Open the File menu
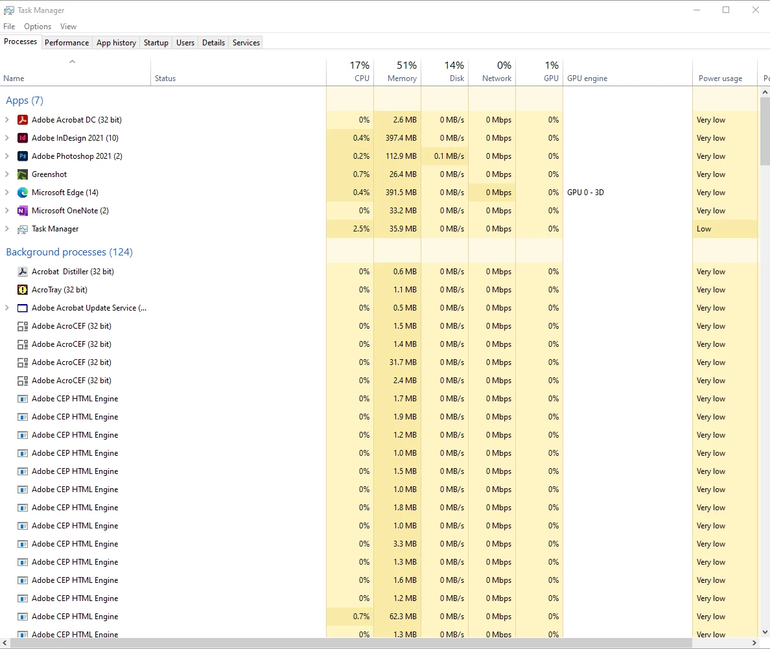The height and width of the screenshot is (649, 770). (9, 27)
